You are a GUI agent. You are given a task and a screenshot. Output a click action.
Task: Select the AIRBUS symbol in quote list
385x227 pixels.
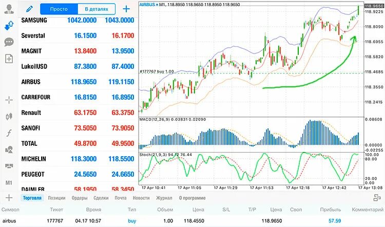31,82
